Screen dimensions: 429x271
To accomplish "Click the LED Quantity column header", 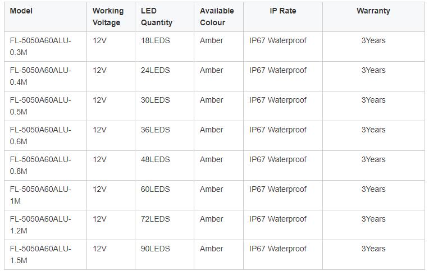I will (x=156, y=17).
